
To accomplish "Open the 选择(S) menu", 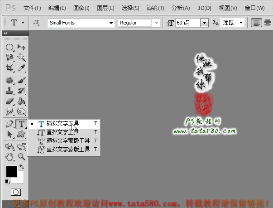I will [130, 8].
